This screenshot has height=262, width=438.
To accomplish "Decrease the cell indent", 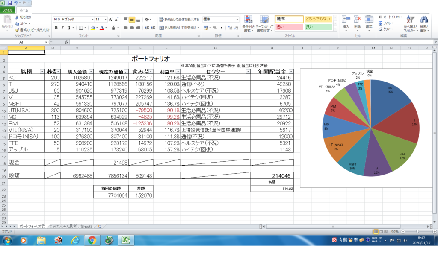I will click(147, 28).
